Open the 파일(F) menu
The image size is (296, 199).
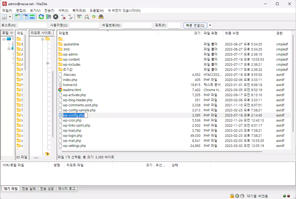point(7,11)
